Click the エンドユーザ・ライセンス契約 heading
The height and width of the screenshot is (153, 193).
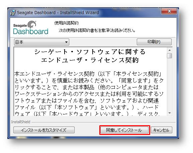[90, 60]
